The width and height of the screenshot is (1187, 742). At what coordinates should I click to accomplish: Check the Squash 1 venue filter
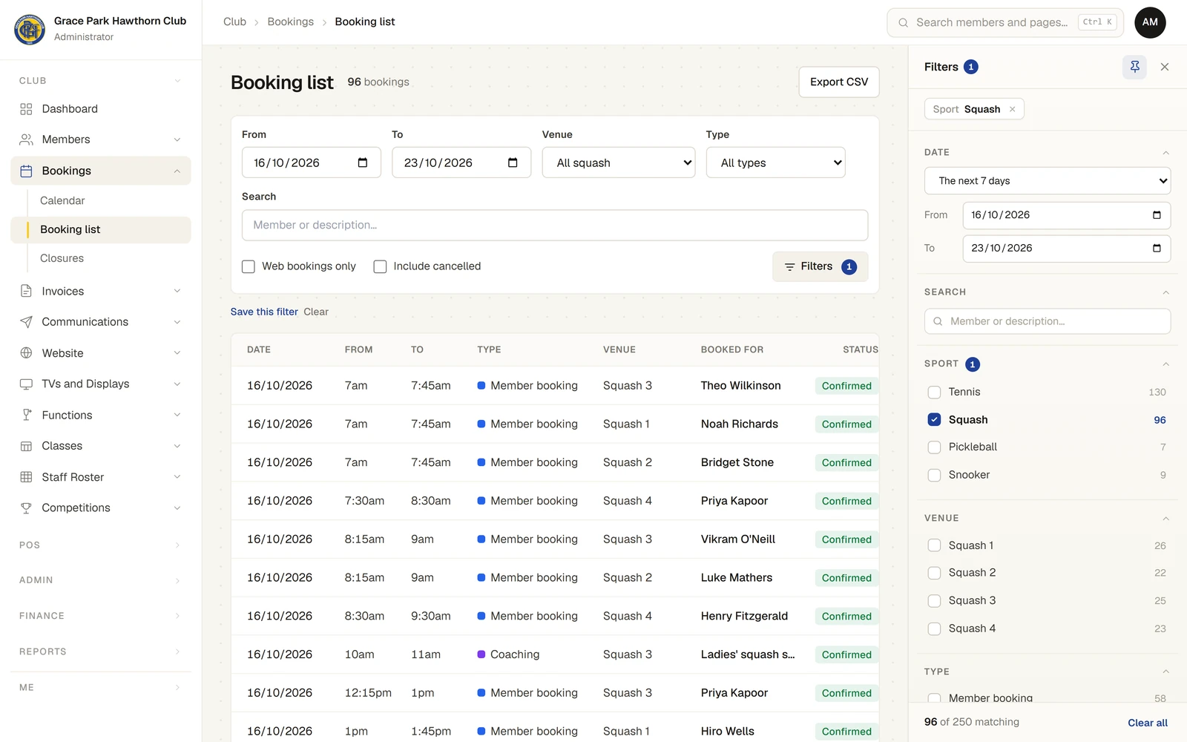[x=934, y=545]
